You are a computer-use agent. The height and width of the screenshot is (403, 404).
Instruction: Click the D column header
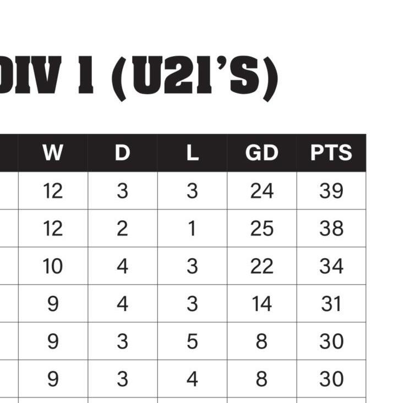point(123,153)
